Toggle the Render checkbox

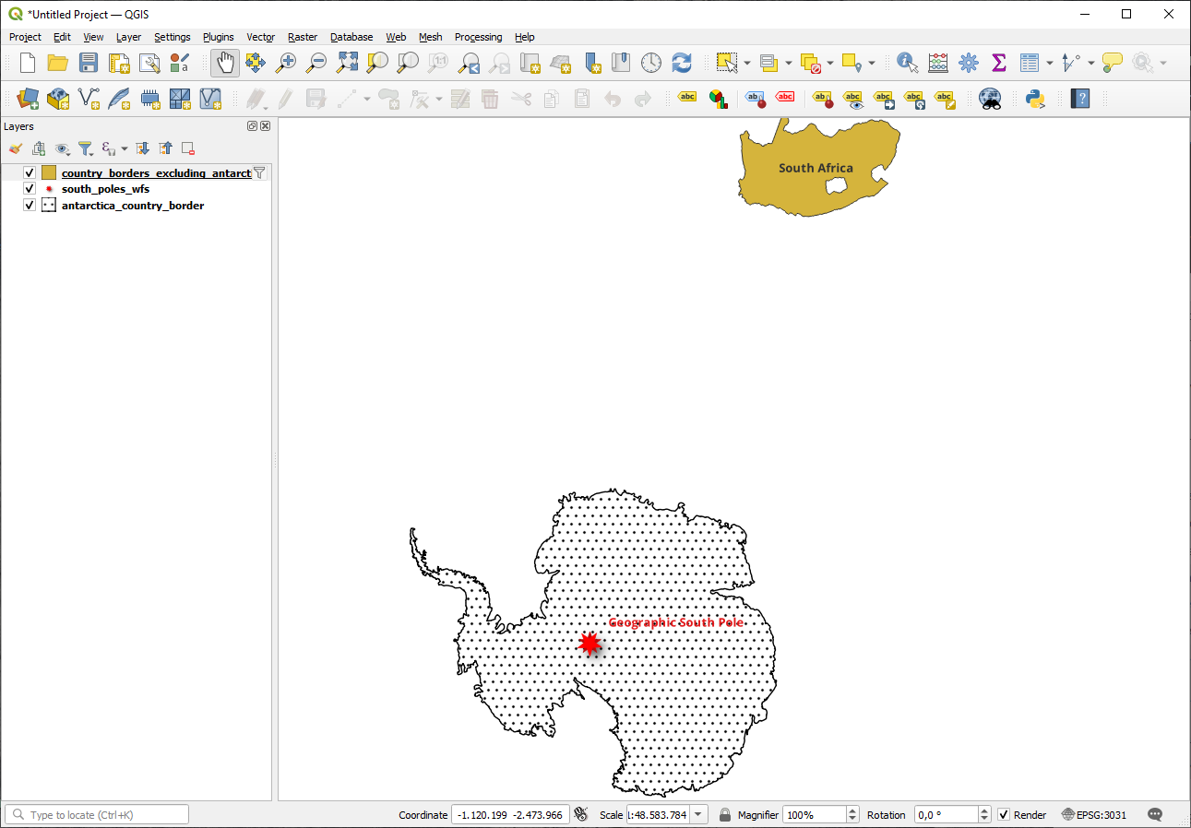pos(1004,815)
